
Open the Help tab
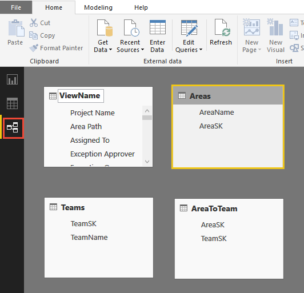(x=141, y=7)
